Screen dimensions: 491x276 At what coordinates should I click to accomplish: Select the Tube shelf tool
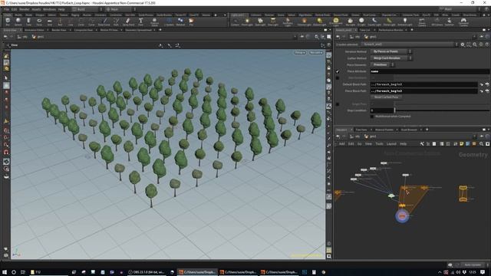point(28,21)
